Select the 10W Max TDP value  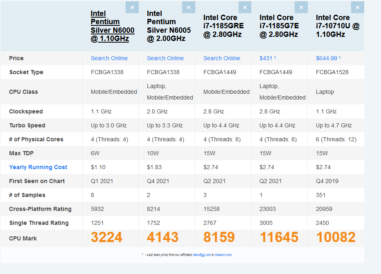(153, 153)
